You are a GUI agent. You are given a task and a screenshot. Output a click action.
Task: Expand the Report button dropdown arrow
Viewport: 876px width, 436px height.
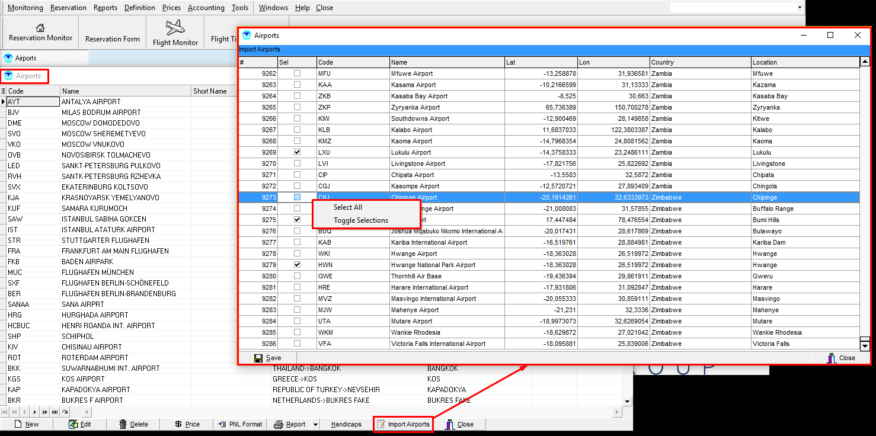pos(316,424)
